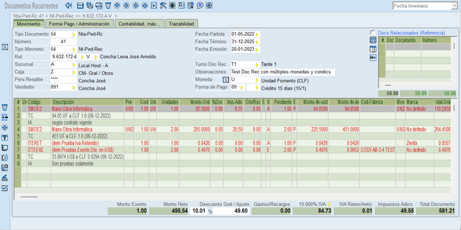Click the speech bubble comment icon
This screenshot has height=230, width=461.
(199, 5)
